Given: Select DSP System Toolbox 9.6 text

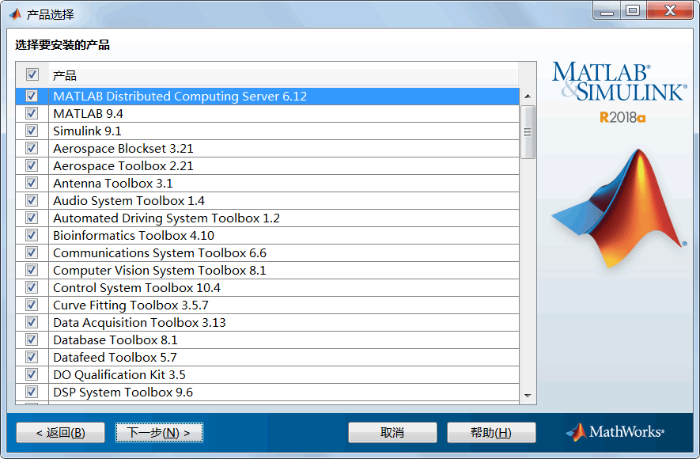Looking at the screenshot, I should (x=123, y=392).
